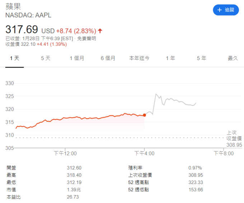The width and height of the screenshot is (244, 203).
Task: Click the 本益比 value 26.73
Action: coord(73,197)
